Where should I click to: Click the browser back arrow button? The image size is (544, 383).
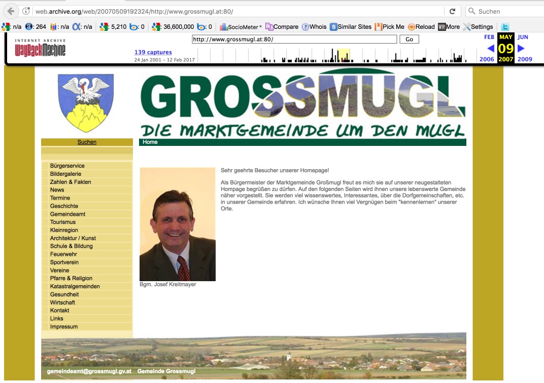coord(11,12)
